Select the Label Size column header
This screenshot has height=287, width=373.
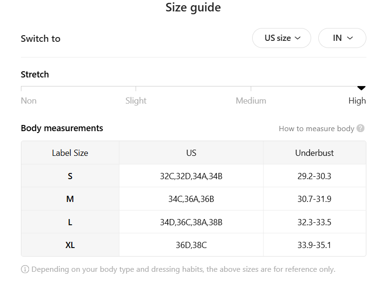(70, 153)
